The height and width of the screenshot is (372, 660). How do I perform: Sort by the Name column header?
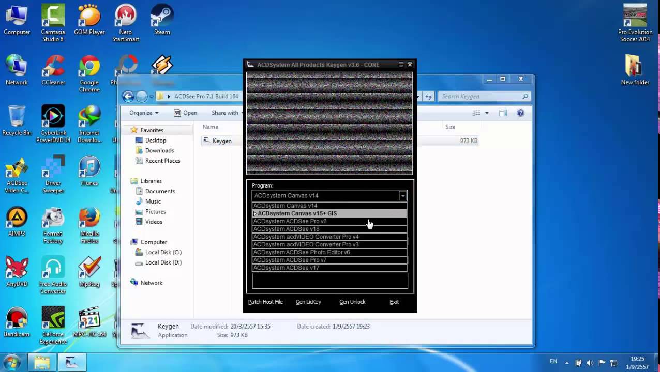point(211,127)
